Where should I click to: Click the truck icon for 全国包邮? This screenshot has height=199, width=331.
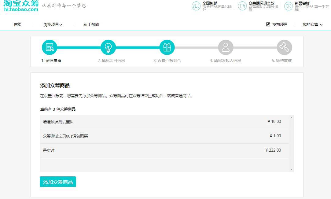tap(196, 6)
